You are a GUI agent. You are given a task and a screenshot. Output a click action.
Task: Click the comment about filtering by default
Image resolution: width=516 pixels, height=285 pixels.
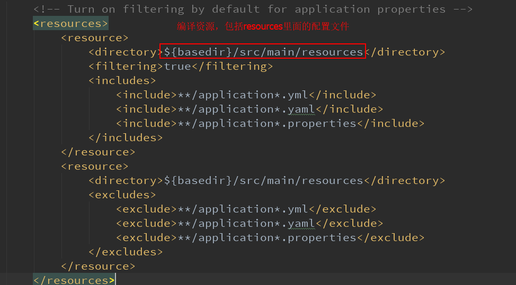point(253,9)
